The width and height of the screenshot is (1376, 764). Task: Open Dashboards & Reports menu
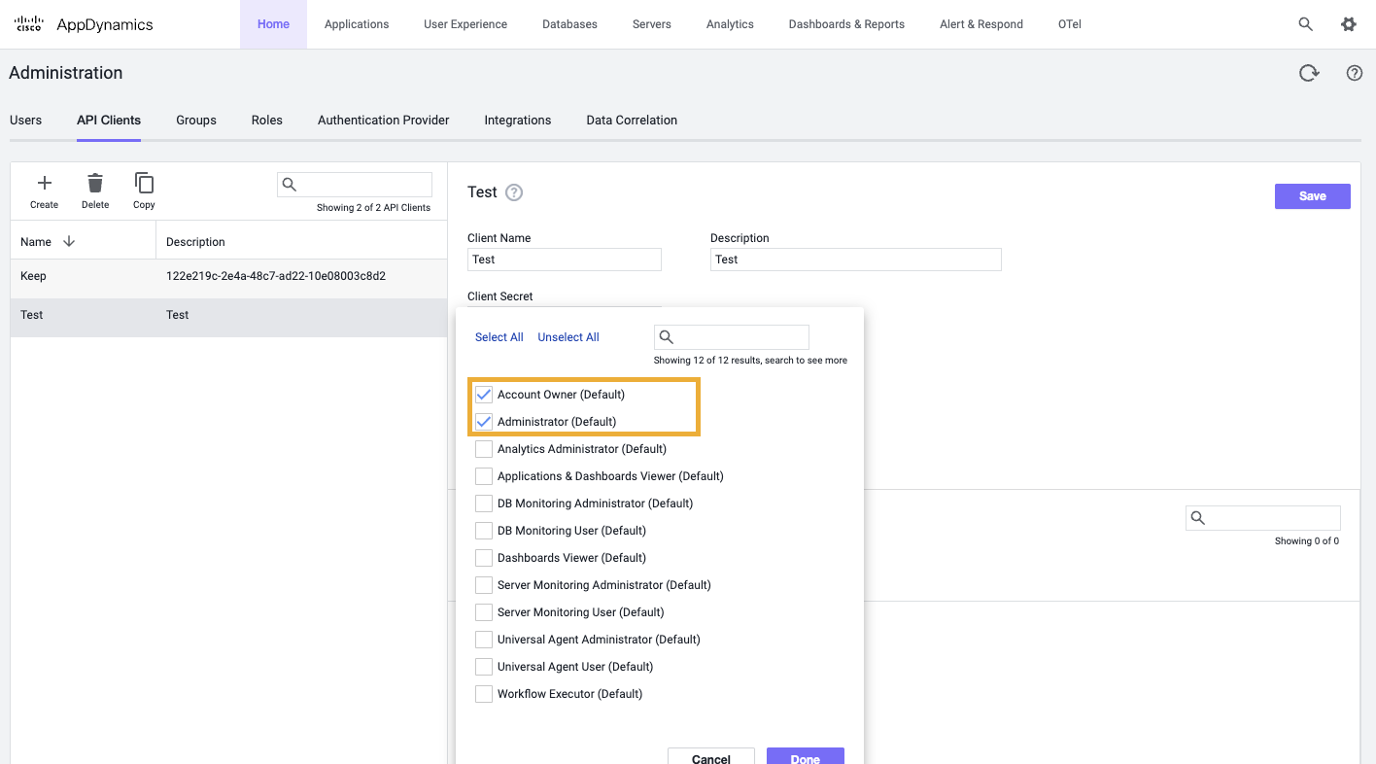pos(846,24)
